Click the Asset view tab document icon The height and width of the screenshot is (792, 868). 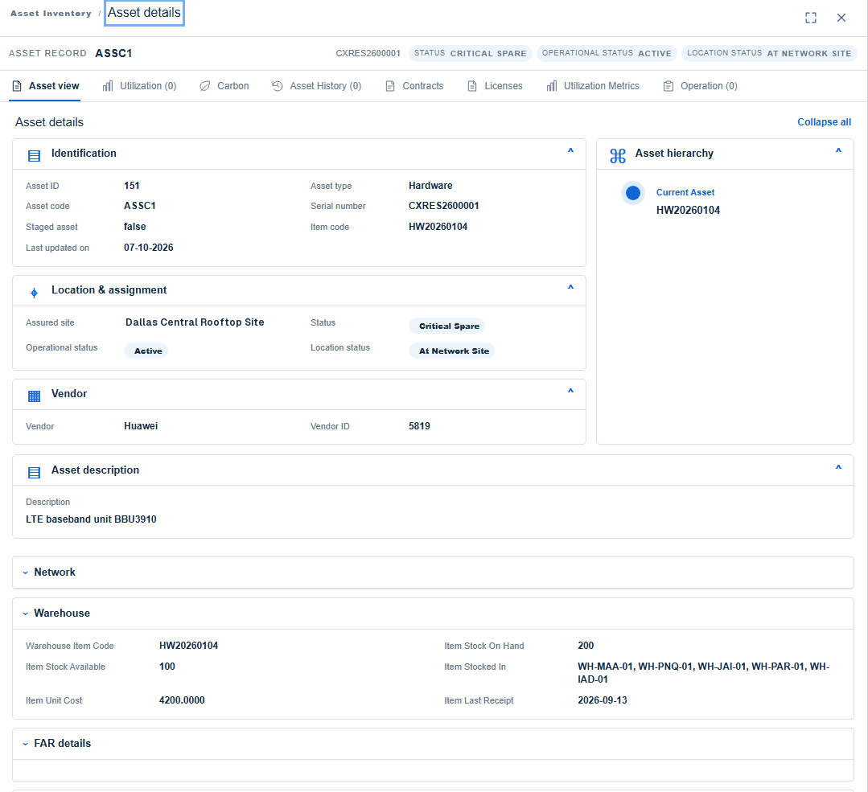click(x=17, y=86)
